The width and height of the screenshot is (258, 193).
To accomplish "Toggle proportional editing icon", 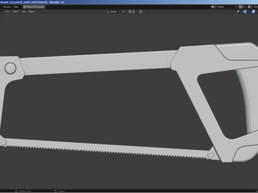I will 141,12.
